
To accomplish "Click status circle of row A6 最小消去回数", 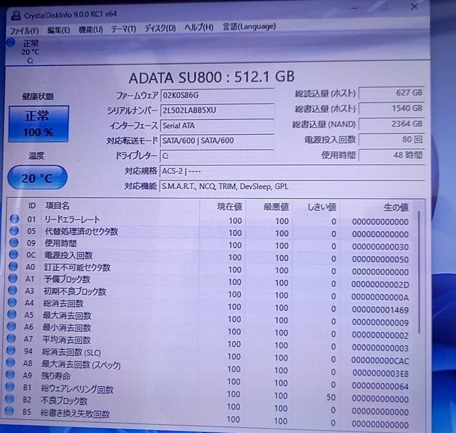I will 11,326.
